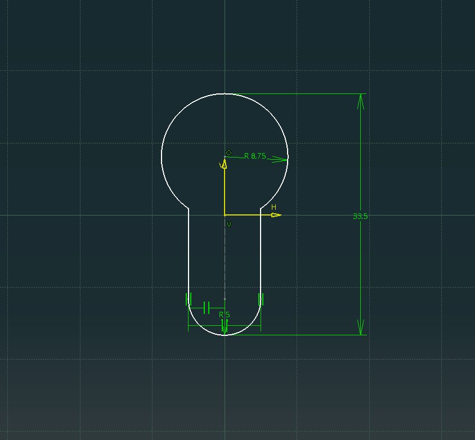The width and height of the screenshot is (475, 440).
Task: Select the 33,5 height dimension value
Action: pos(360,216)
